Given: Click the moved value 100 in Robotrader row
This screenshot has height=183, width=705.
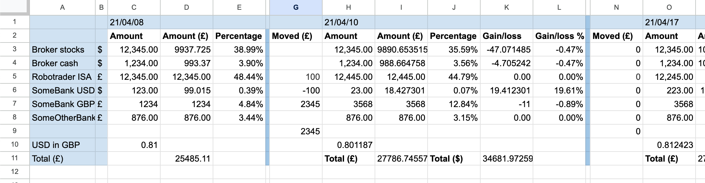Looking at the screenshot, I should (x=296, y=77).
